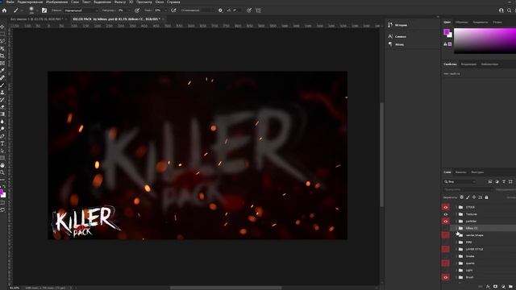The height and width of the screenshot is (290, 516).
Task: Click new adjustment layer icon at bottom
Action: pos(503,287)
